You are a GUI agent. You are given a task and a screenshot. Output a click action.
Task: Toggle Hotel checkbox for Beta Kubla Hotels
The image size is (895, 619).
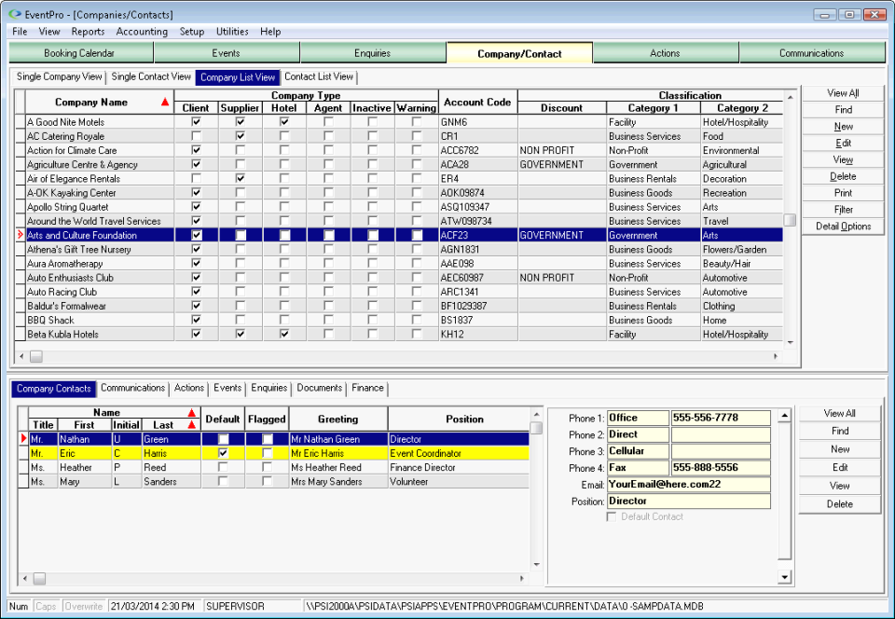point(284,335)
